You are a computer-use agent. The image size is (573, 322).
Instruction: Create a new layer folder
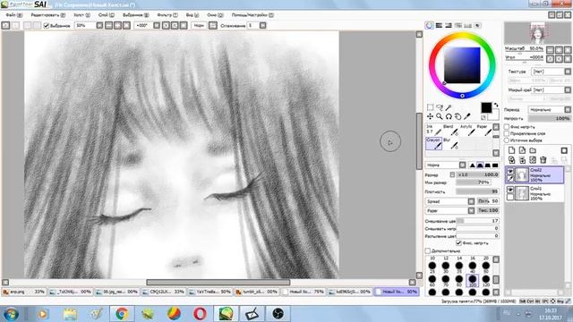[533, 150]
